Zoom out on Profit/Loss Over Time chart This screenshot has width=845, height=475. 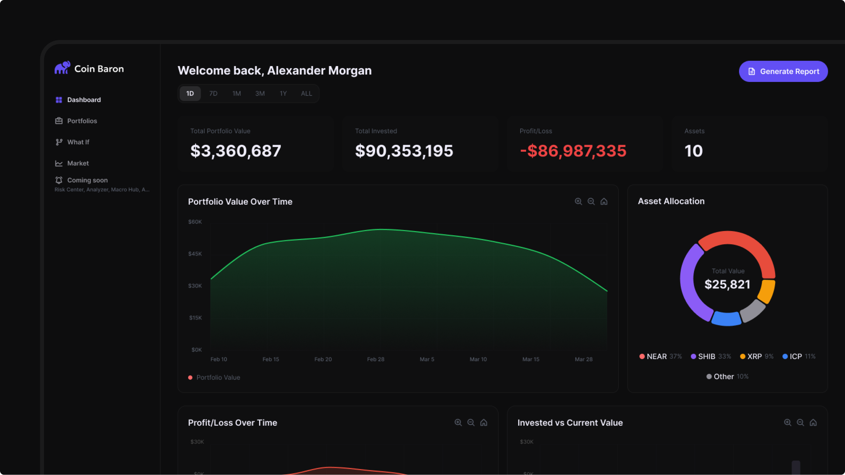471,423
